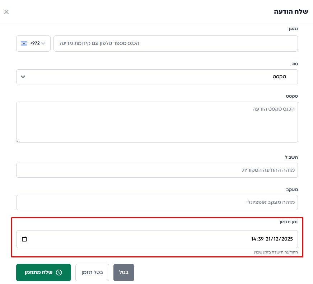The height and width of the screenshot is (284, 313).
Task: Click the resize handle of the message textarea
Action: click(x=18, y=140)
